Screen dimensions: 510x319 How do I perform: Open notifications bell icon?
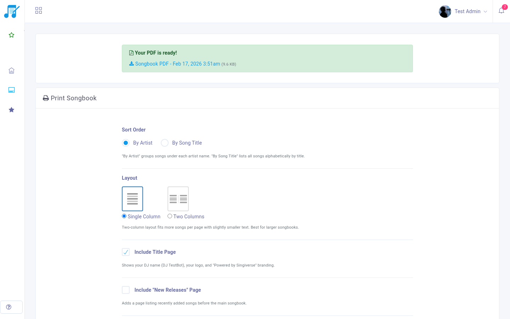point(501,11)
